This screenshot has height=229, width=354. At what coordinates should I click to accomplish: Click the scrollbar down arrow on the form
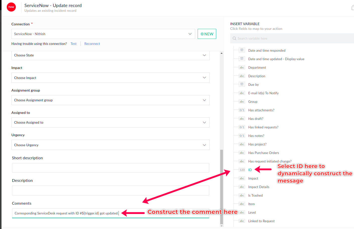[221, 226]
